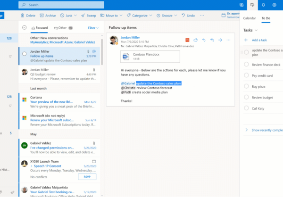Select the Follow up items message checkbox
Viewport: 283px width, 198px height.
pyautogui.click(x=25, y=54)
